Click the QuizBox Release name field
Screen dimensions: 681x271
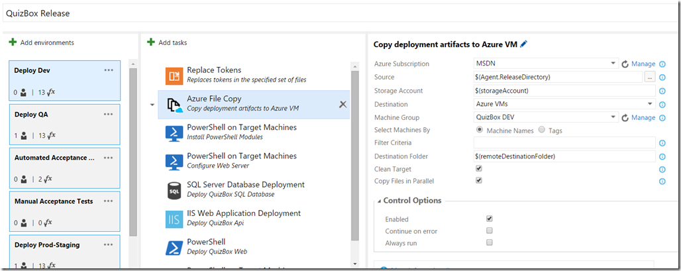tap(340, 13)
